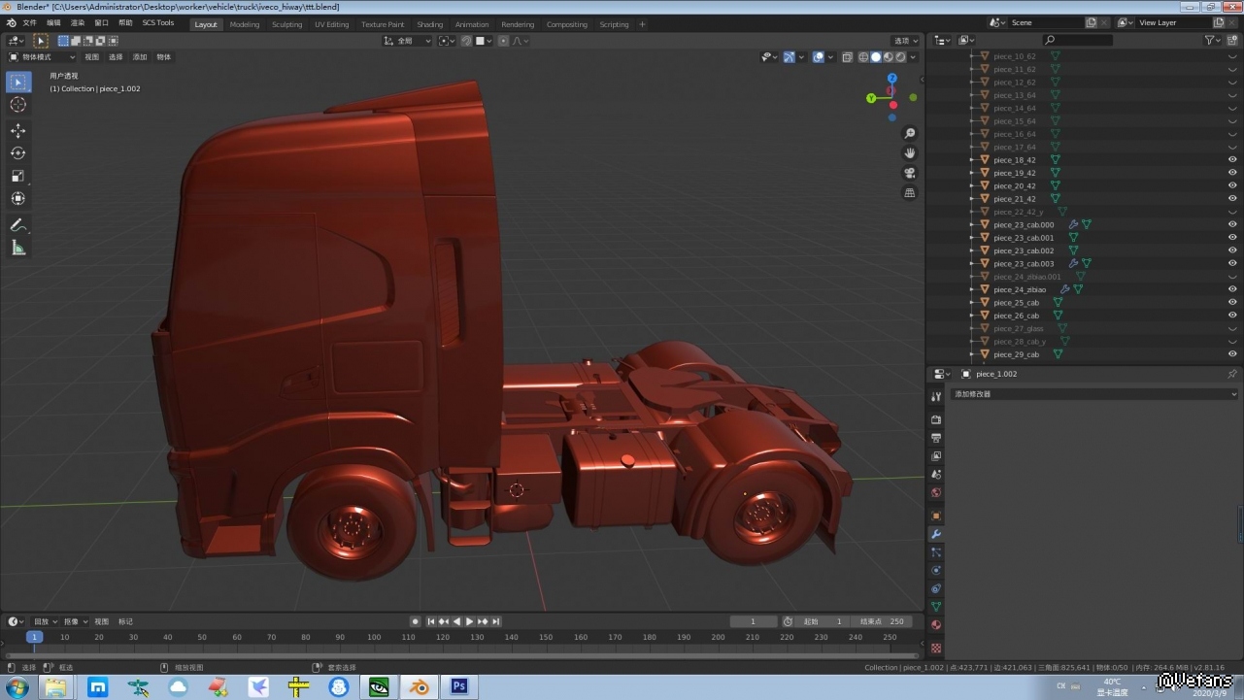Activate the Annotate pencil tool

click(18, 225)
